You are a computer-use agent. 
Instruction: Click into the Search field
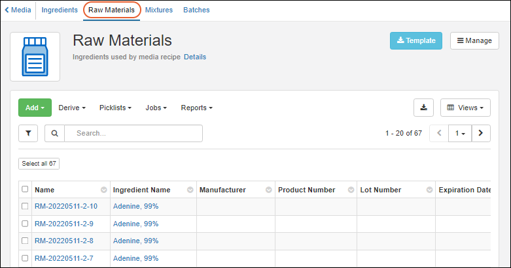coord(133,133)
